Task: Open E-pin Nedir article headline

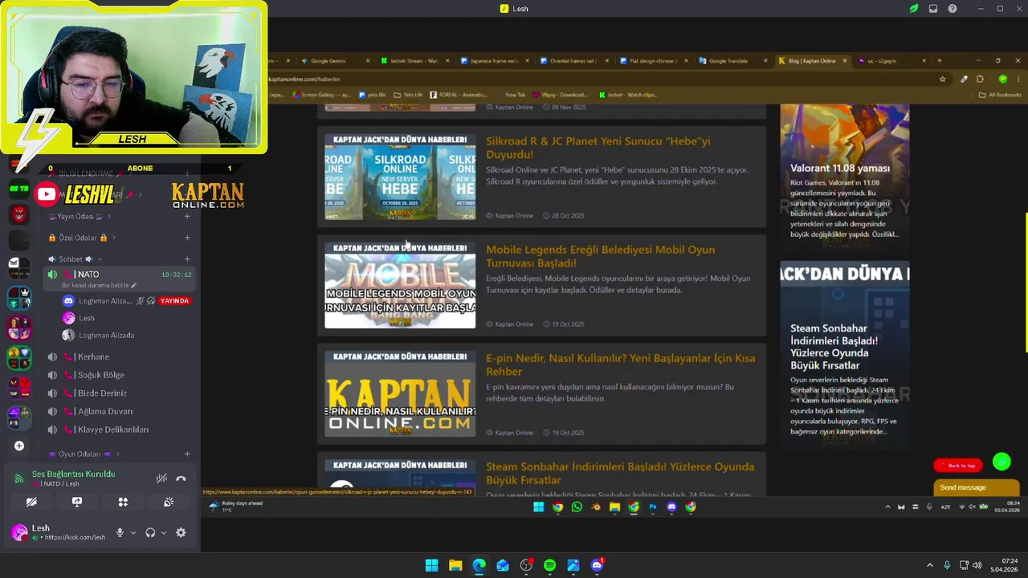Action: pyautogui.click(x=620, y=364)
